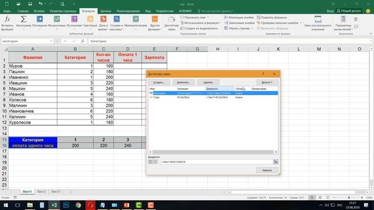This screenshot has height=210, width=374.
Task: Open the Financial functions icon
Action: pyautogui.click(x=57, y=19)
